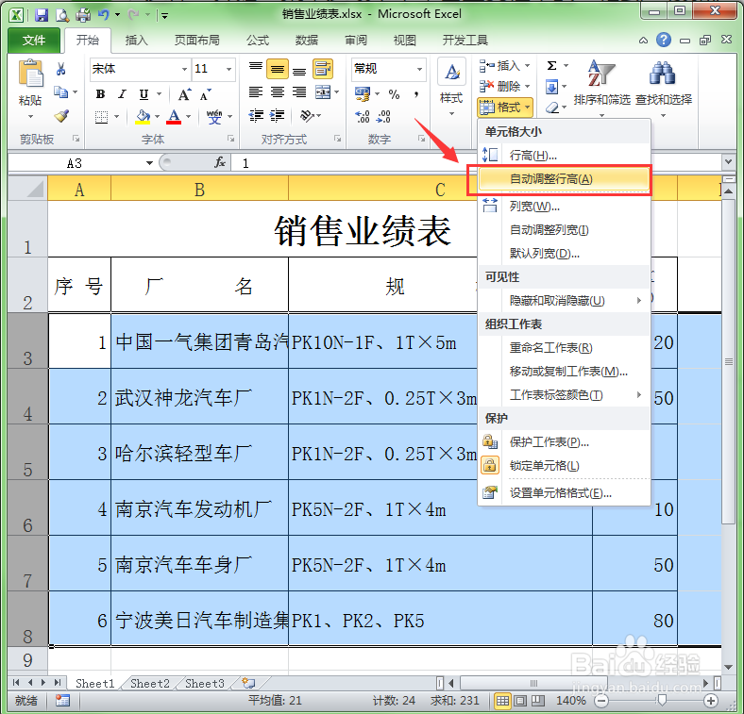Click the Paste clipboard icon
Screen dimensions: 744x714
(30, 75)
